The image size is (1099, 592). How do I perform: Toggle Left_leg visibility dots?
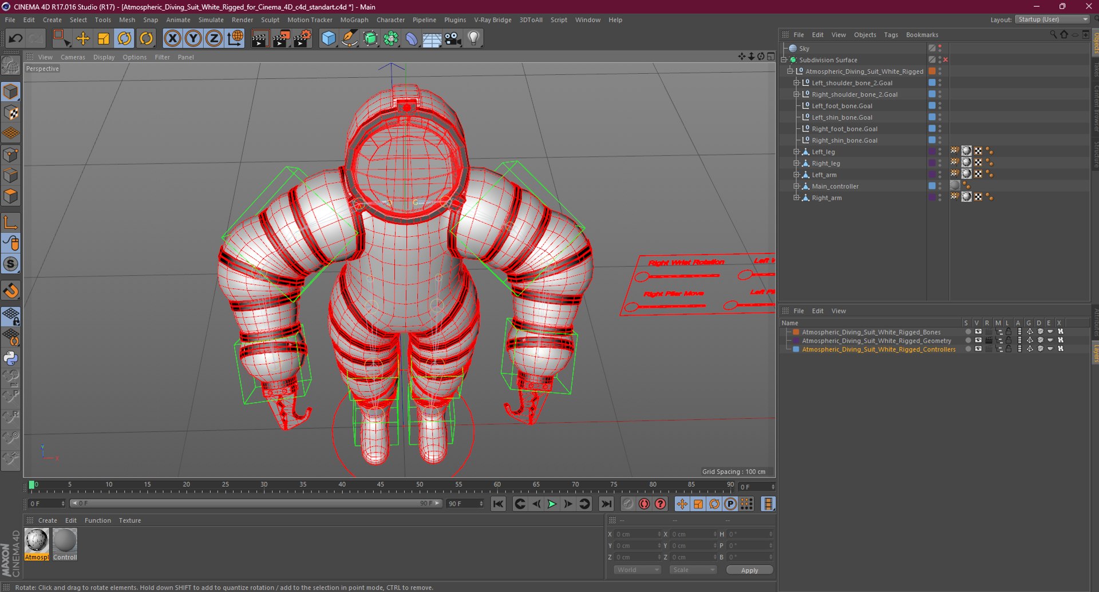pyautogui.click(x=940, y=152)
